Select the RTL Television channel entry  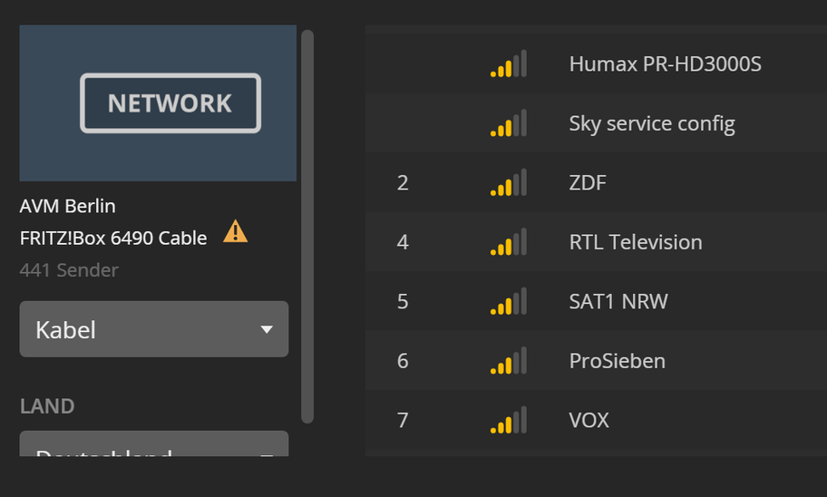[635, 242]
